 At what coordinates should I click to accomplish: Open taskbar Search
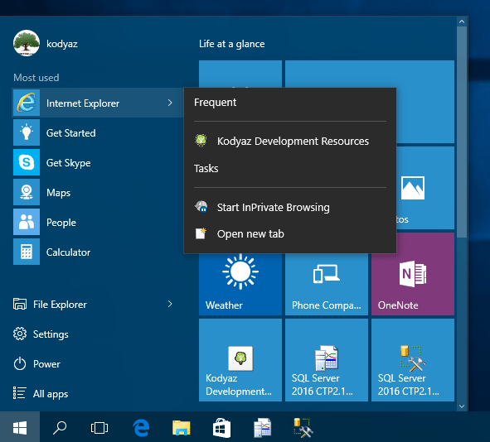tap(60, 427)
